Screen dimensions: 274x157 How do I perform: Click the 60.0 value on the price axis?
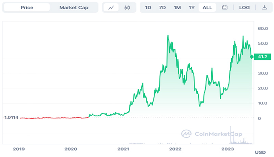coord(262,29)
